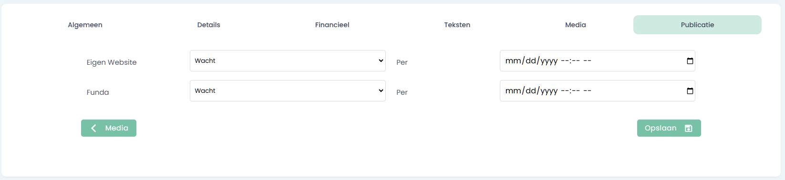This screenshot has height=180, width=785.
Task: Go back with the Media button
Action: 109,128
